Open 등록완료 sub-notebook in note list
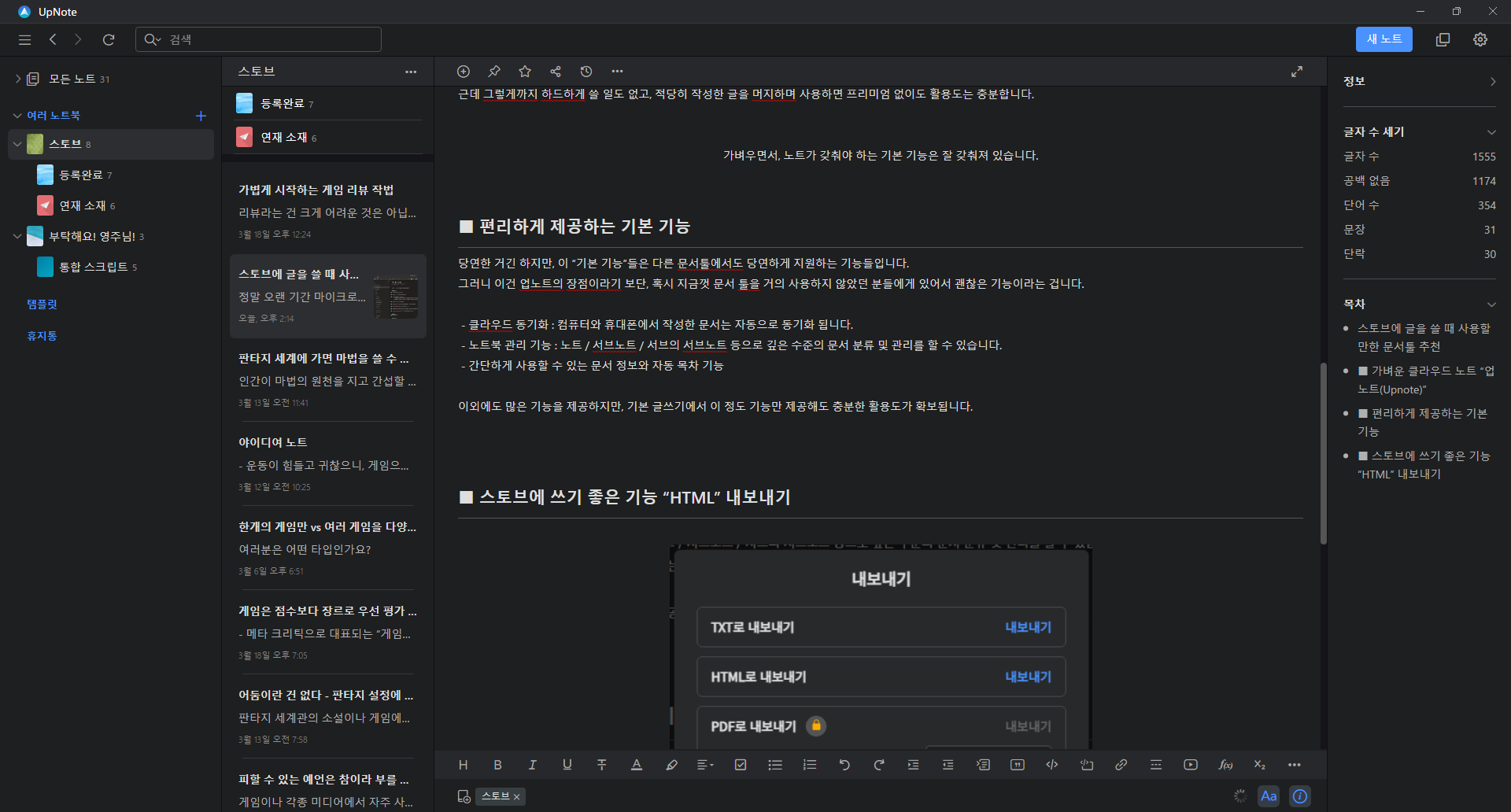Viewport: 1511px width, 812px height. (328, 103)
